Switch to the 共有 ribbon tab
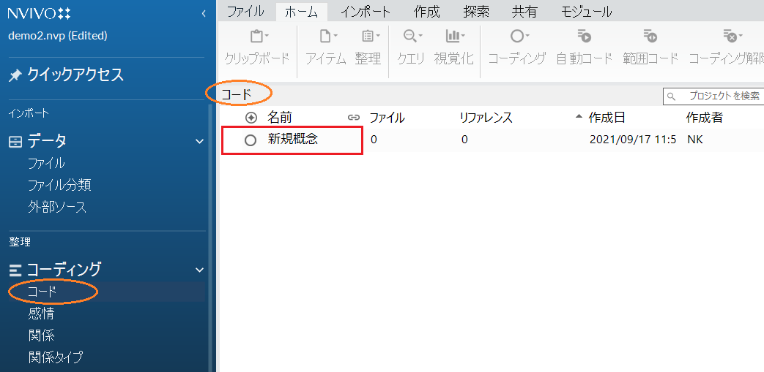764x372 pixels. point(524,11)
